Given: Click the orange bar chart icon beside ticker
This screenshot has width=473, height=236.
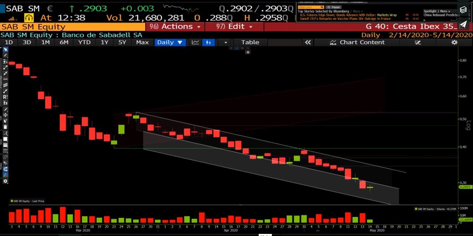Looking at the screenshot, I should click(12, 18).
